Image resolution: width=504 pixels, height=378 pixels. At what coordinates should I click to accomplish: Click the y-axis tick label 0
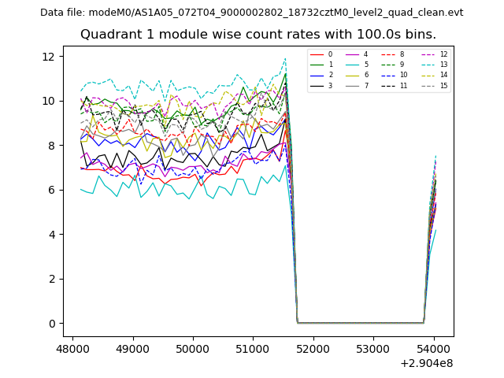(50, 324)
